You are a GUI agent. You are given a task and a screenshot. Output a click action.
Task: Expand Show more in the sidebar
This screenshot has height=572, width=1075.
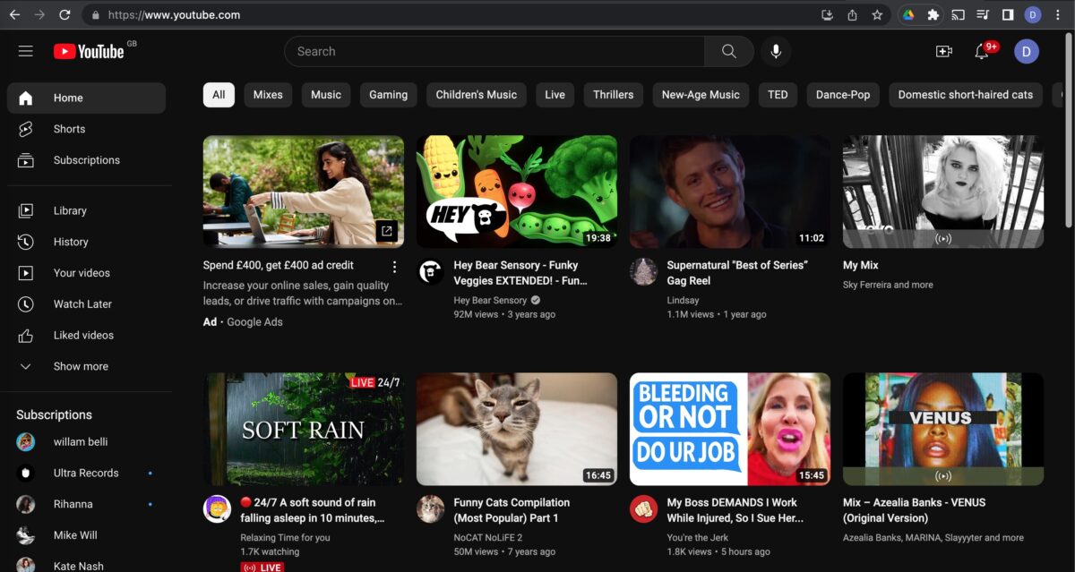point(86,366)
